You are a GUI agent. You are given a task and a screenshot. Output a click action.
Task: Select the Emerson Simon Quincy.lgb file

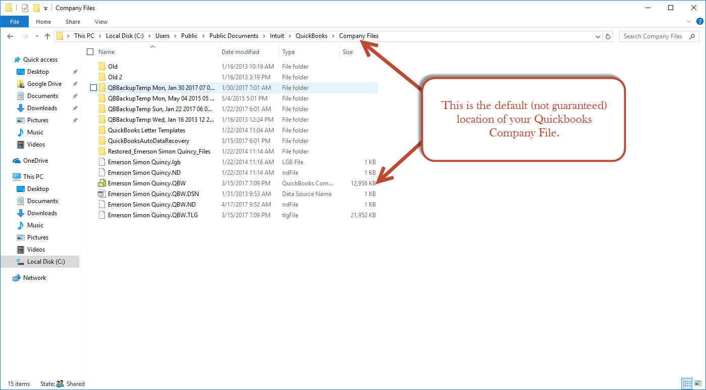pyautogui.click(x=144, y=162)
